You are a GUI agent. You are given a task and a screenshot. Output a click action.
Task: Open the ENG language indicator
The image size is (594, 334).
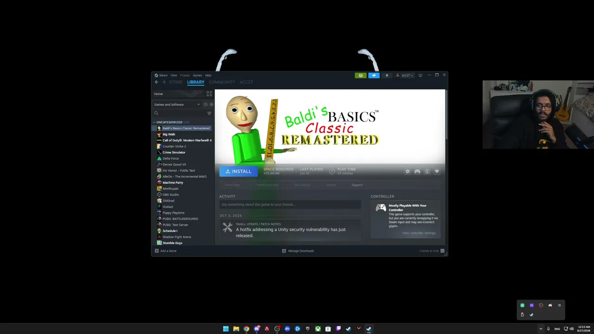pos(557,329)
